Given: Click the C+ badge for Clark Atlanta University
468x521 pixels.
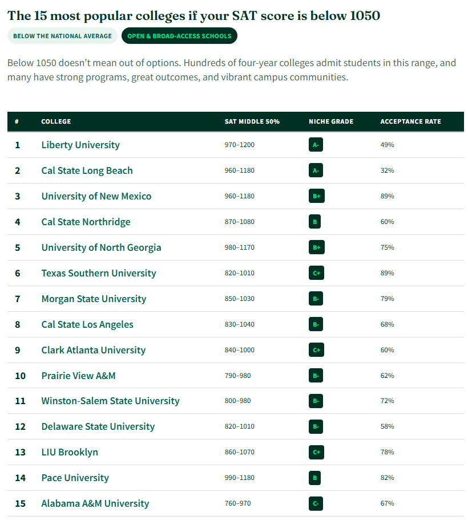Looking at the screenshot, I should tap(316, 350).
